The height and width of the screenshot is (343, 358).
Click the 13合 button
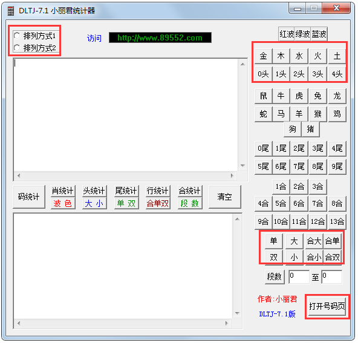pyautogui.click(x=337, y=221)
